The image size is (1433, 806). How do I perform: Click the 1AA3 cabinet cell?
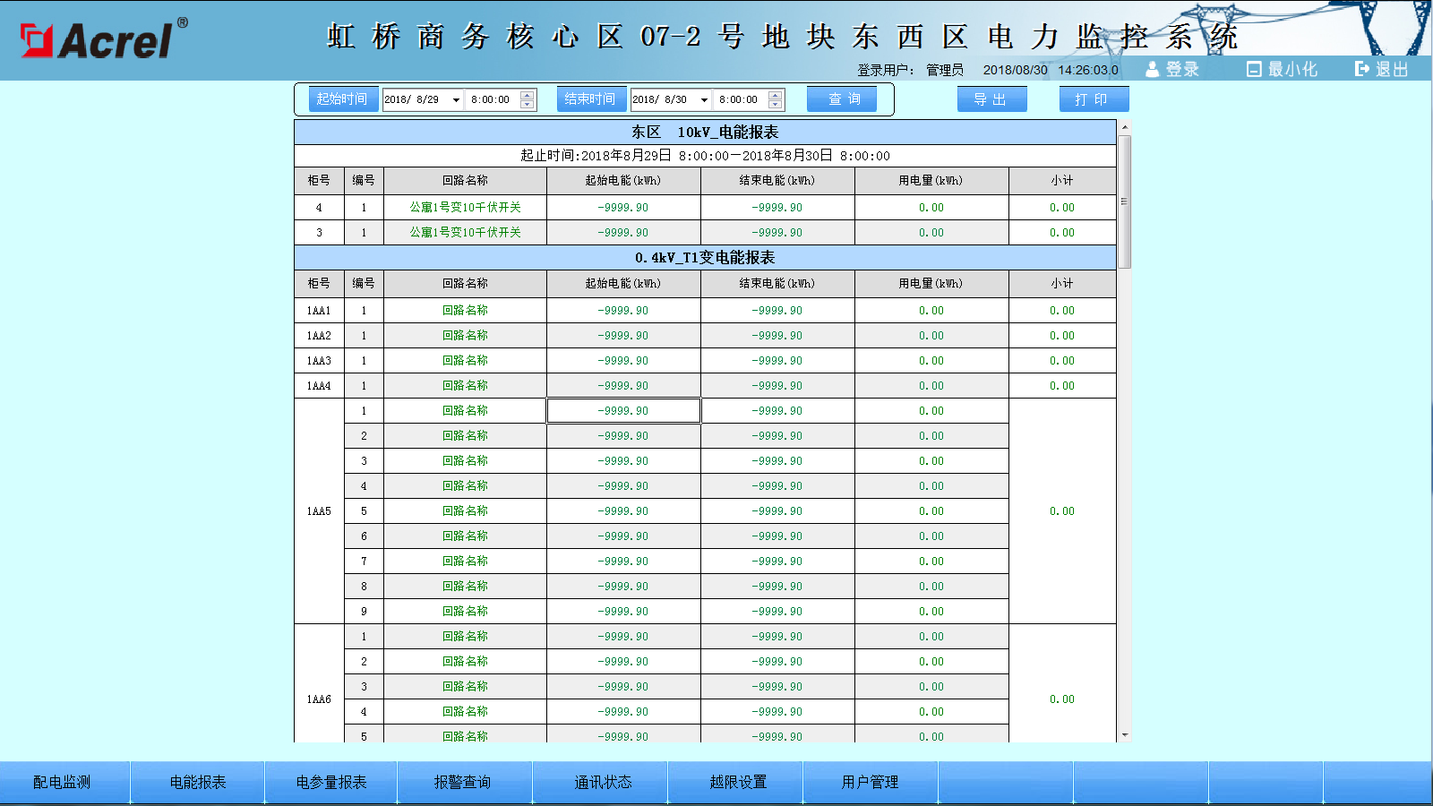pyautogui.click(x=319, y=361)
